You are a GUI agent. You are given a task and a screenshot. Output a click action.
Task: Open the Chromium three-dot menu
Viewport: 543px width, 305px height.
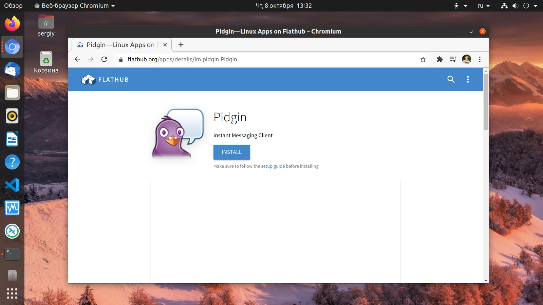480,59
